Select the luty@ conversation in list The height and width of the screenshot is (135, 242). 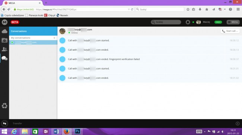(33, 42)
